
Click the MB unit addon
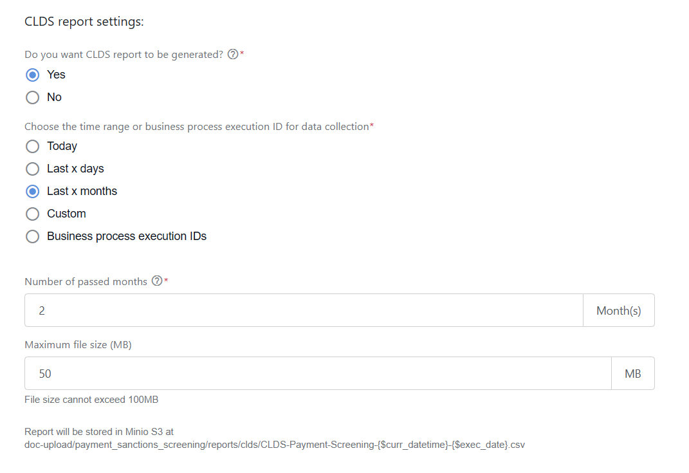coord(633,373)
